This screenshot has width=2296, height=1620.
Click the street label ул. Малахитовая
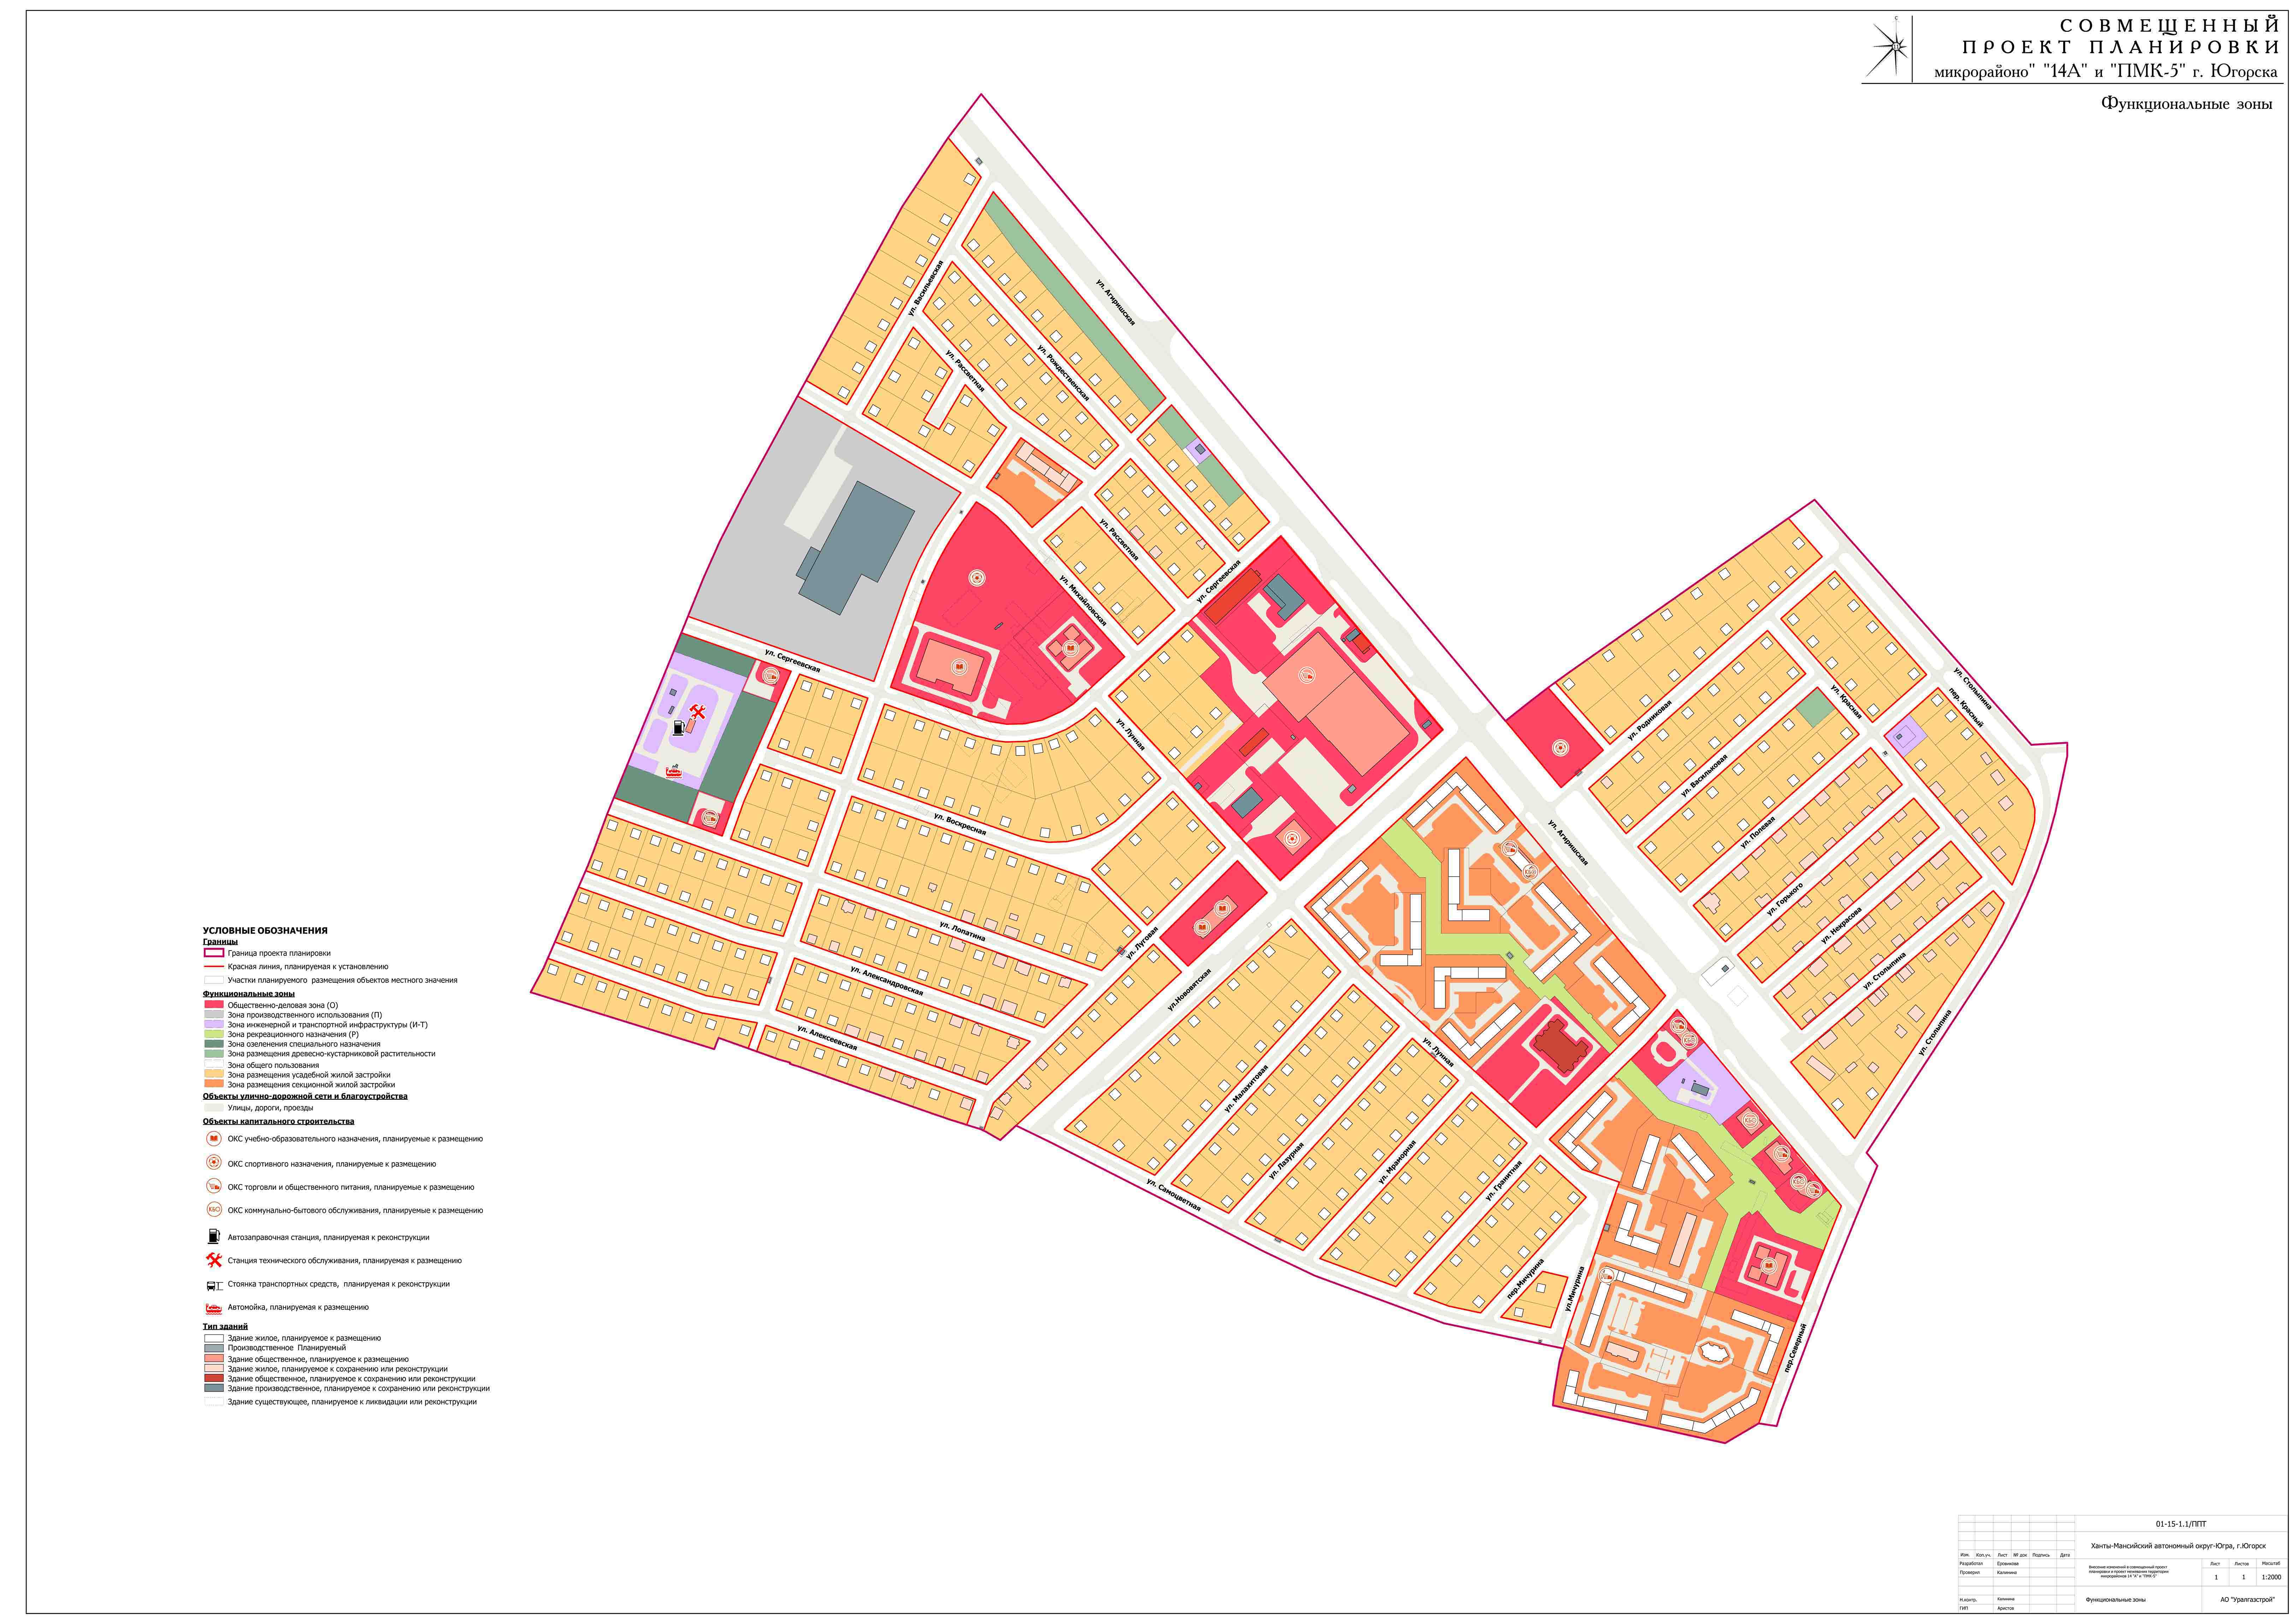coord(1246,1088)
